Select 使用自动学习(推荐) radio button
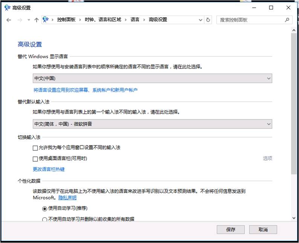The height and width of the screenshot is (243, 299). pyautogui.click(x=45, y=208)
